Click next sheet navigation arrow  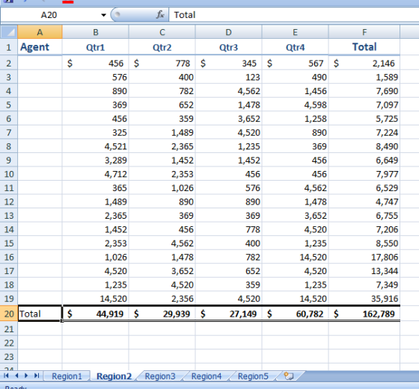coord(26,376)
